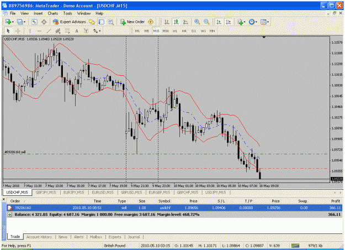
Task: Select the Crosshair tool
Action: [x=18, y=31]
